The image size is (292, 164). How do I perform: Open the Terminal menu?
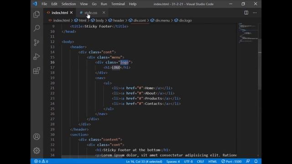(x=118, y=4)
